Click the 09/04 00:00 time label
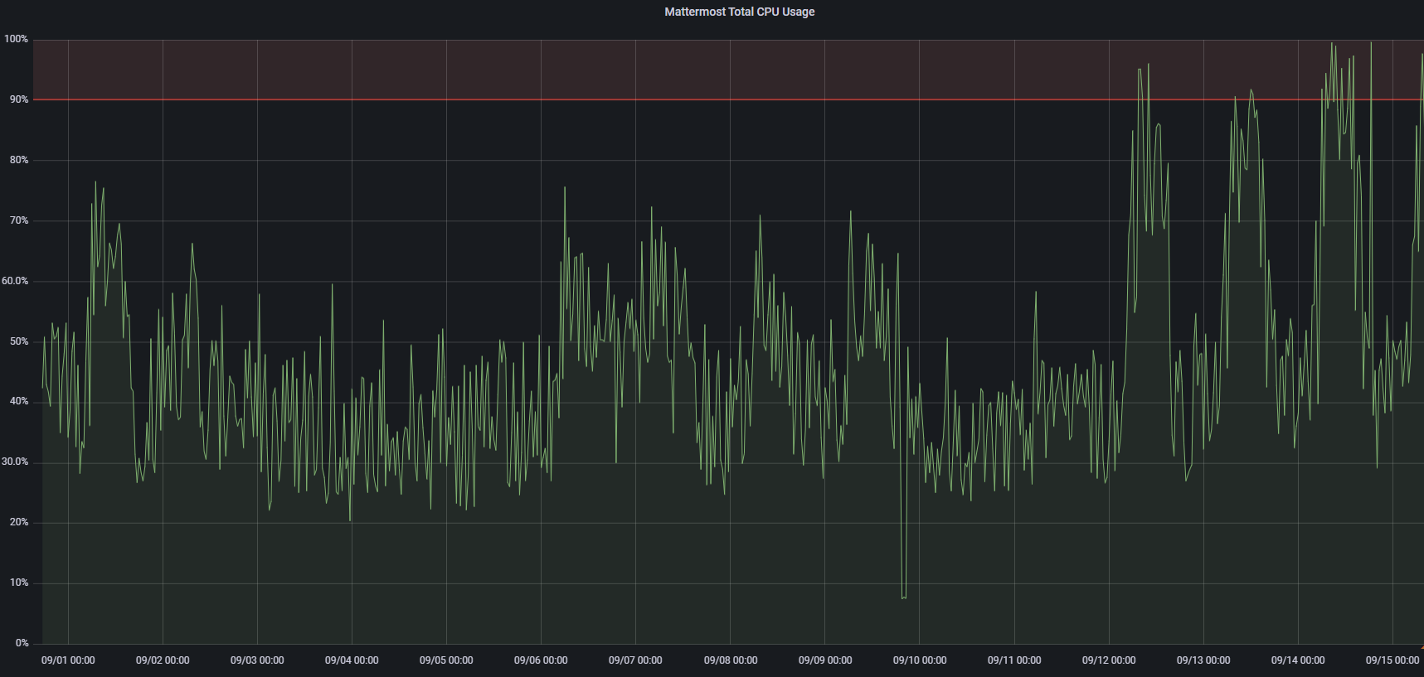 coord(352,660)
